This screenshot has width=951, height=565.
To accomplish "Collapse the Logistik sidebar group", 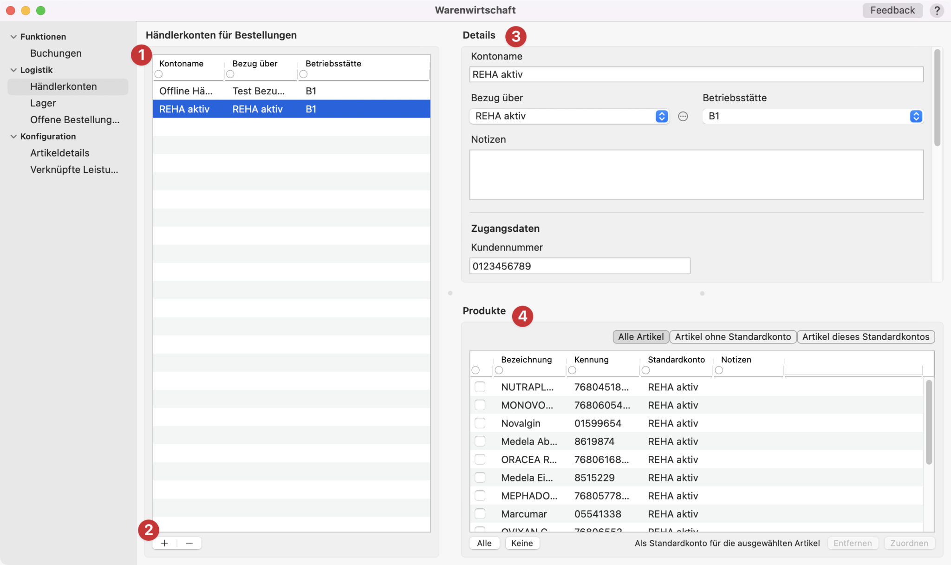I will coord(13,70).
